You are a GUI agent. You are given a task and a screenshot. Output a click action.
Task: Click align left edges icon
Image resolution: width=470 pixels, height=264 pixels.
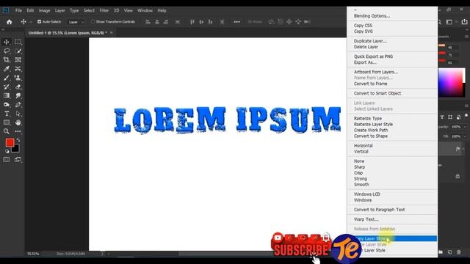[x=148, y=22]
